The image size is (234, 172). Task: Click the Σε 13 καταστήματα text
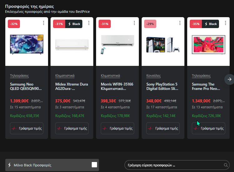point(207,107)
